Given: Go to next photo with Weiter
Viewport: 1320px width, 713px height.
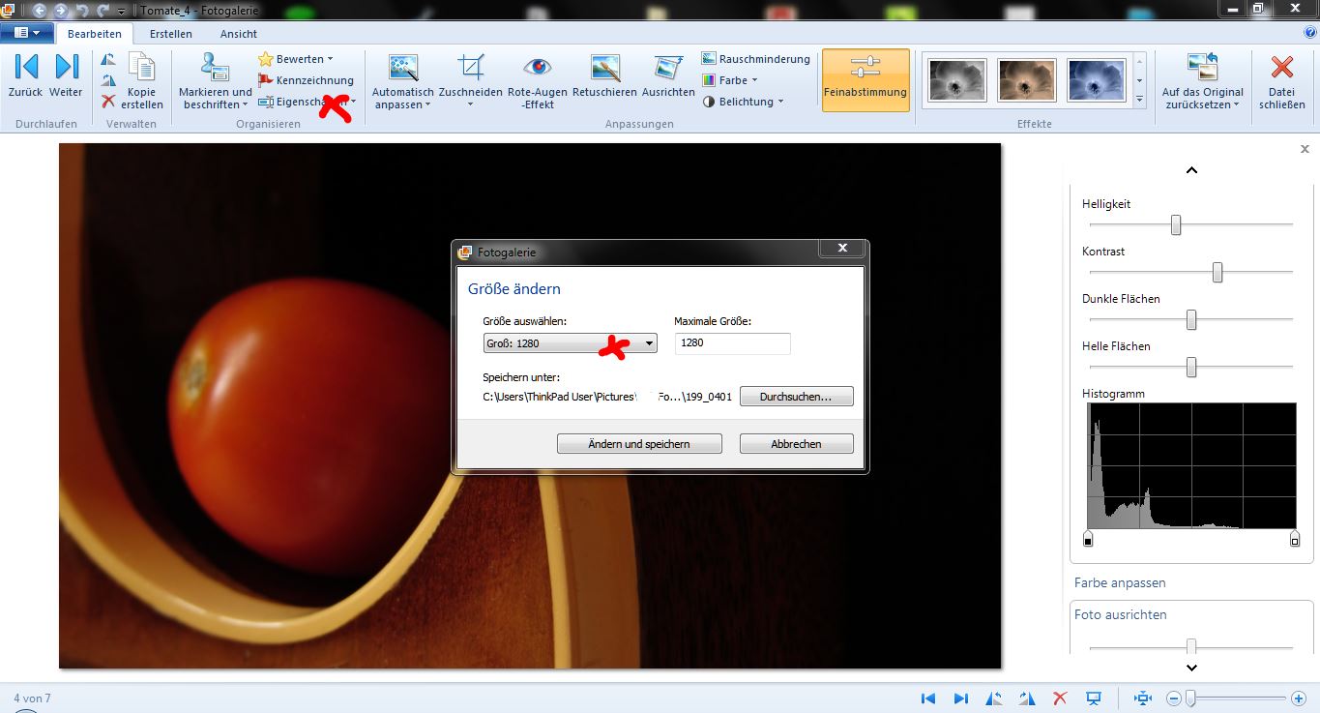Looking at the screenshot, I should [66, 76].
